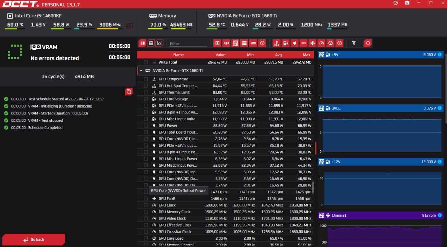Sort the table by the Avg column

point(278,55)
